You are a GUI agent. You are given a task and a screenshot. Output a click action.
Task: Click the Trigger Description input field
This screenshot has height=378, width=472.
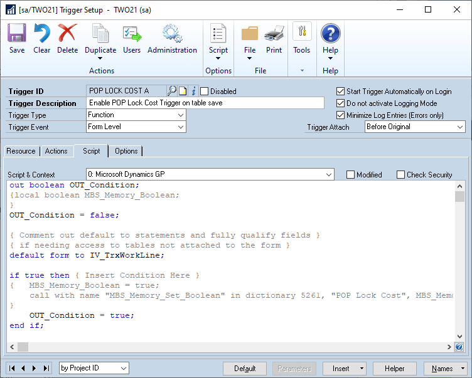(x=205, y=103)
